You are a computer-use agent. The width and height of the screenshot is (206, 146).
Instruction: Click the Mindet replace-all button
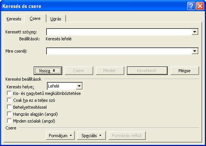coord(110,71)
